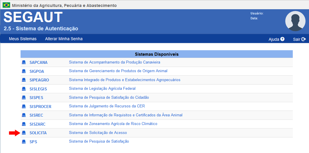Select Alterar Minha Senha menu item

point(64,39)
